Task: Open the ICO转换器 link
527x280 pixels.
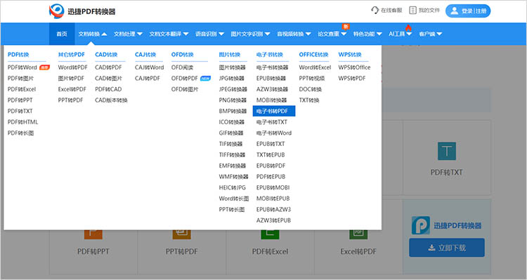Action: pos(232,122)
